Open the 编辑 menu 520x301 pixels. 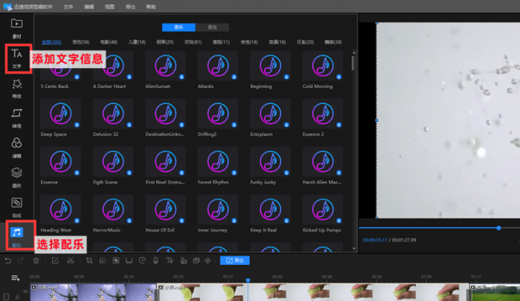89,6
